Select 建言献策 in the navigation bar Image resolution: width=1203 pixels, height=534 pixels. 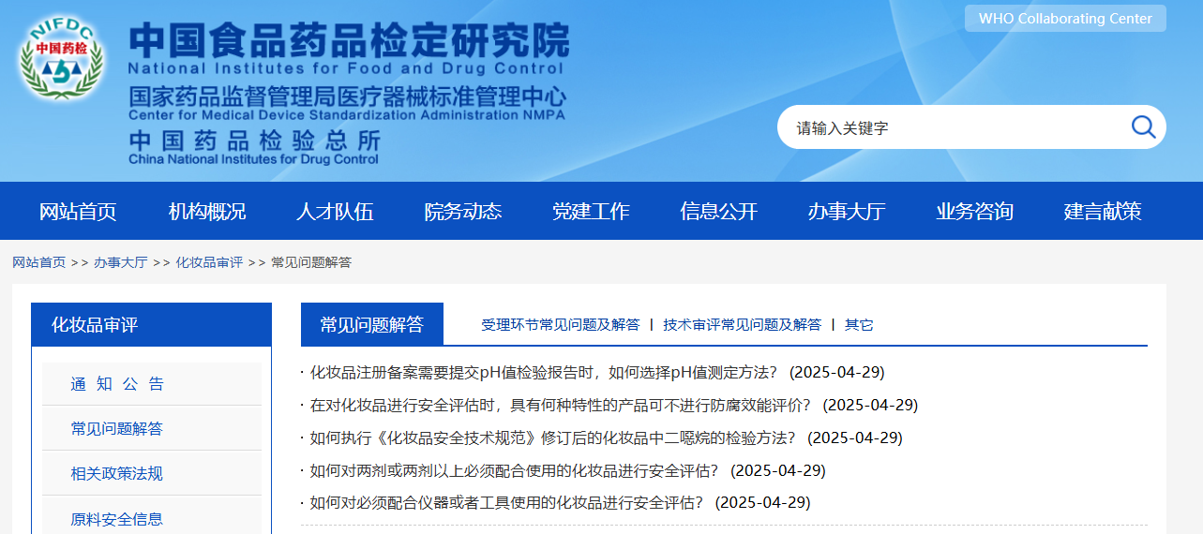coord(1103,212)
